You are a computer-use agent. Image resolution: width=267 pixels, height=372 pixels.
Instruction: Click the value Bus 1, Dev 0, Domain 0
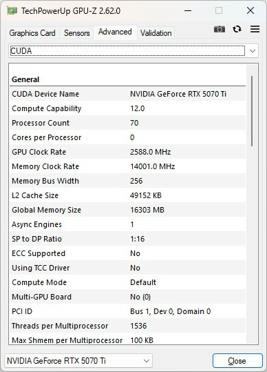170,311
